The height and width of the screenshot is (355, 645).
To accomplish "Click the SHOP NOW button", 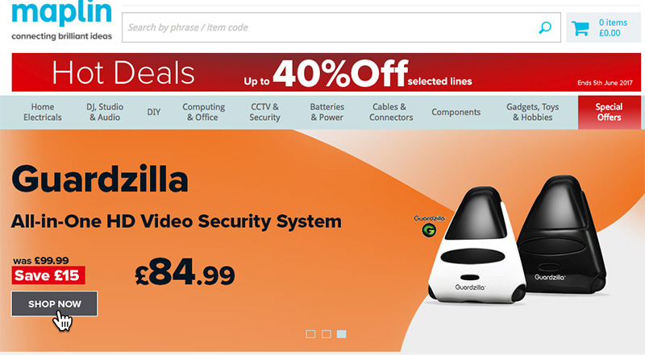I will click(x=54, y=303).
